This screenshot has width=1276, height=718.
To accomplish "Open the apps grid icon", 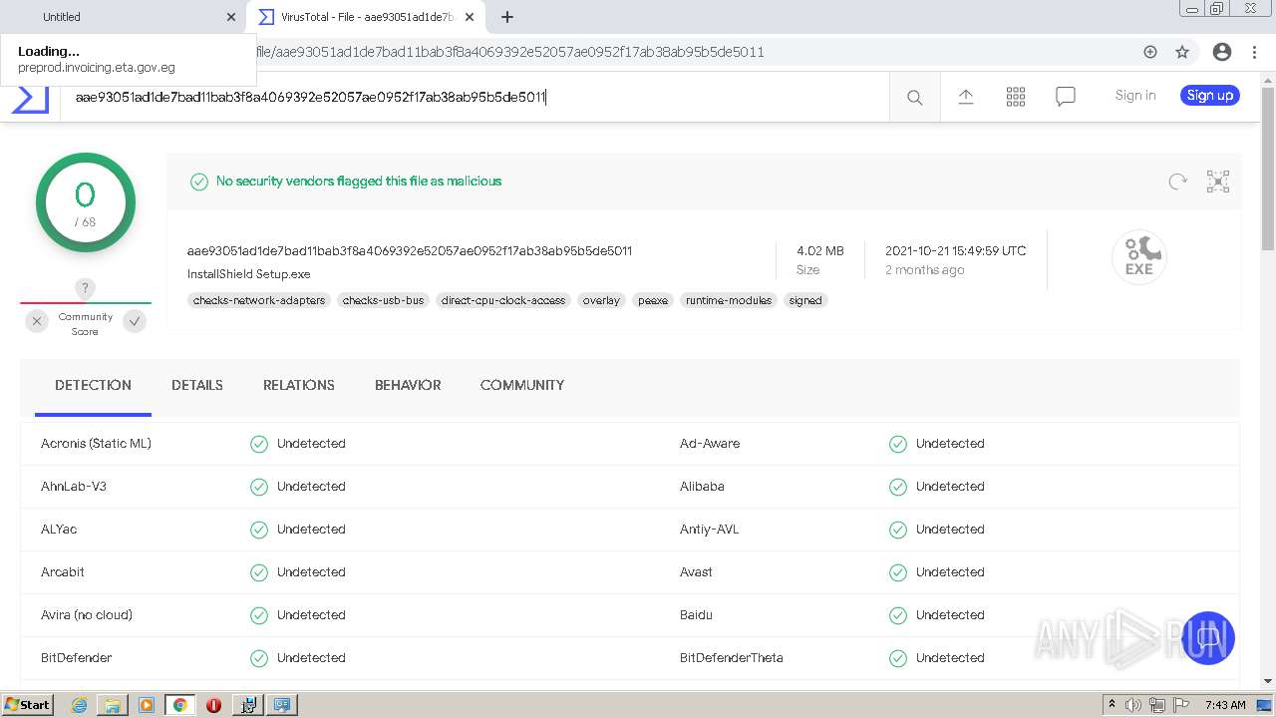I will coord(1015,96).
